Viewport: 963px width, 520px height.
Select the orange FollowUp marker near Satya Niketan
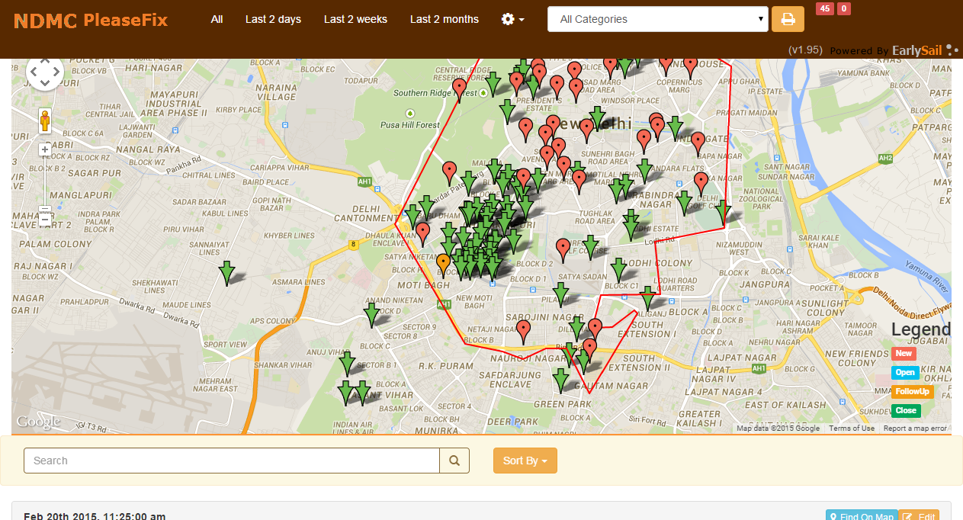(x=443, y=265)
